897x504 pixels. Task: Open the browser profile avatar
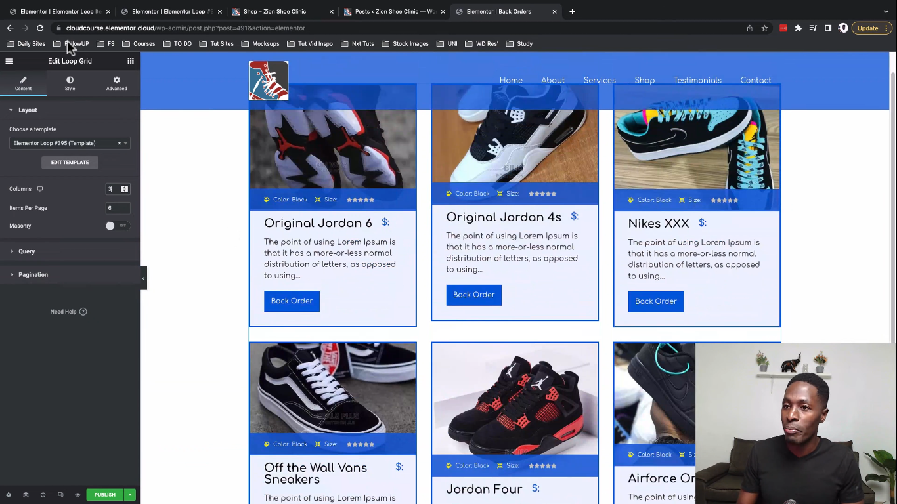coord(843,28)
